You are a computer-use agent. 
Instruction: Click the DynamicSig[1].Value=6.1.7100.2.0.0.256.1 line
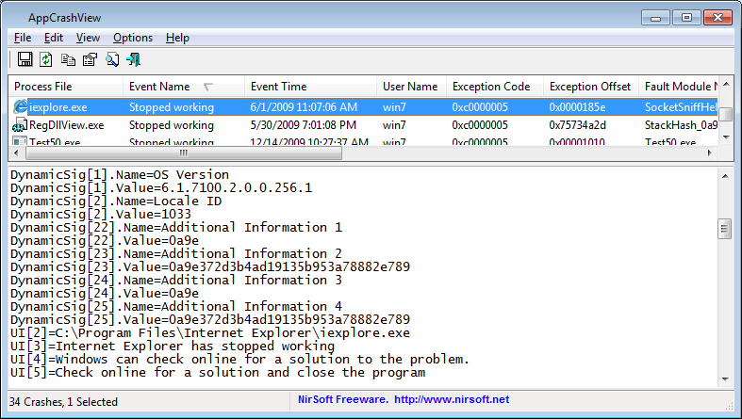pos(161,188)
